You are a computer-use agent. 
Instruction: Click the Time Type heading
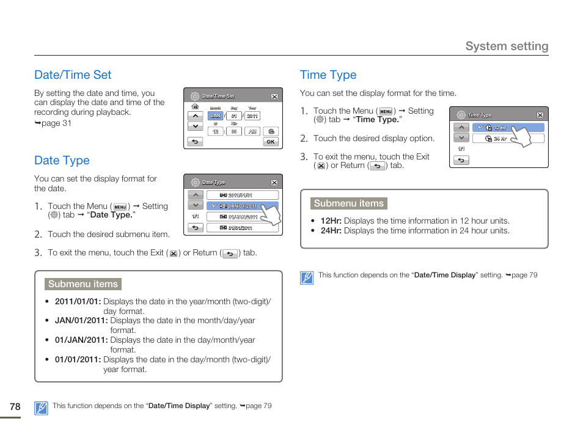tap(328, 75)
